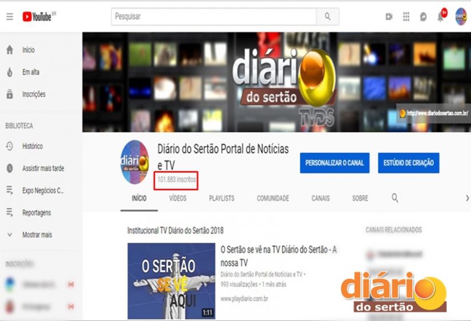
Task: Click the Em alta flame icon
Action: [x=10, y=72]
